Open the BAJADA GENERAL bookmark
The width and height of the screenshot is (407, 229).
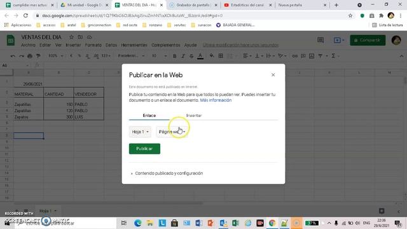click(x=235, y=25)
